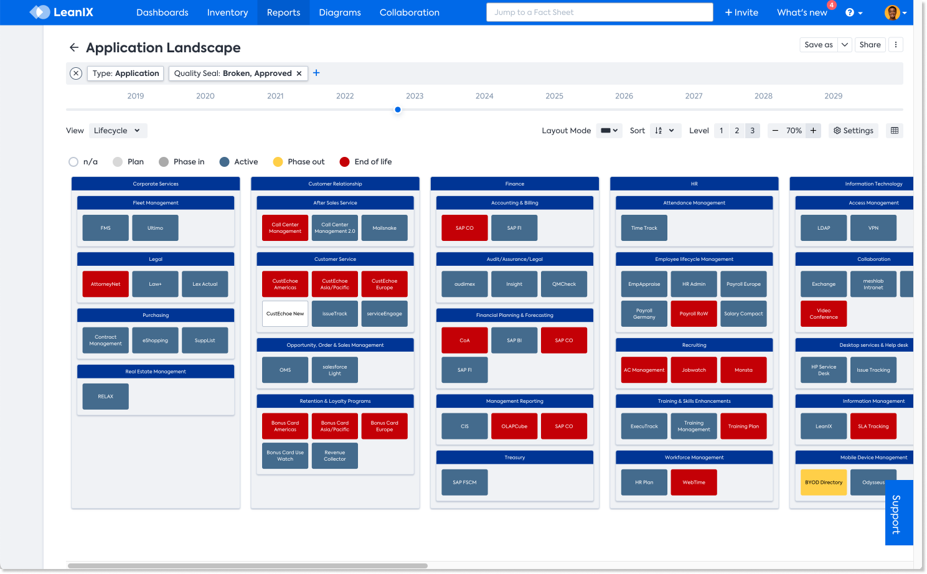Select Level 2
The width and height of the screenshot is (927, 574).
737,131
